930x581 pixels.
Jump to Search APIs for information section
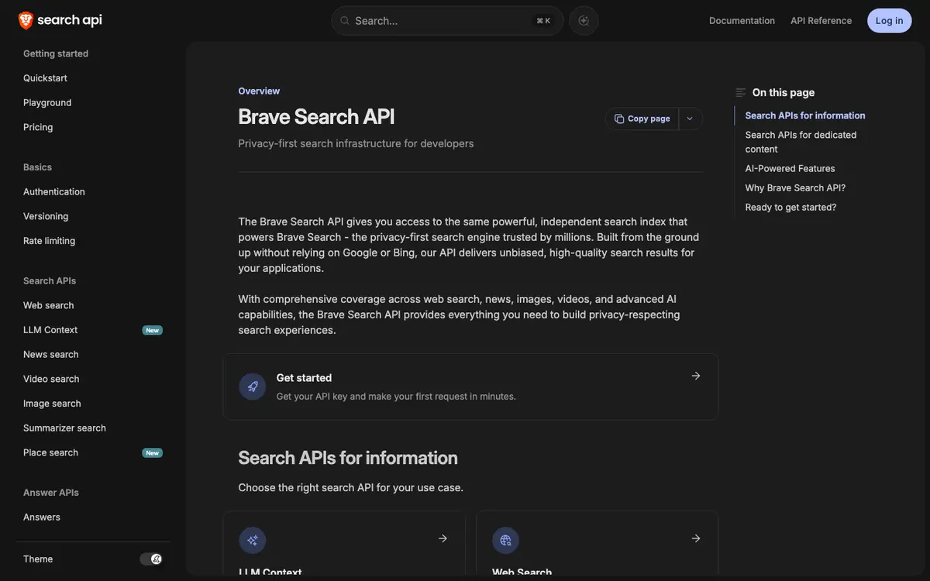[x=805, y=115]
